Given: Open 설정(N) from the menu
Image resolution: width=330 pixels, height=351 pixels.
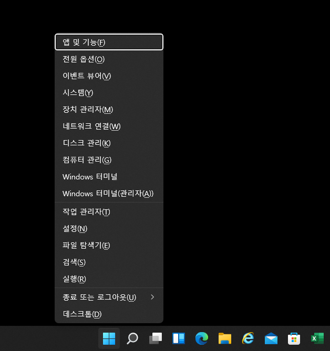Looking at the screenshot, I should coord(109,229).
